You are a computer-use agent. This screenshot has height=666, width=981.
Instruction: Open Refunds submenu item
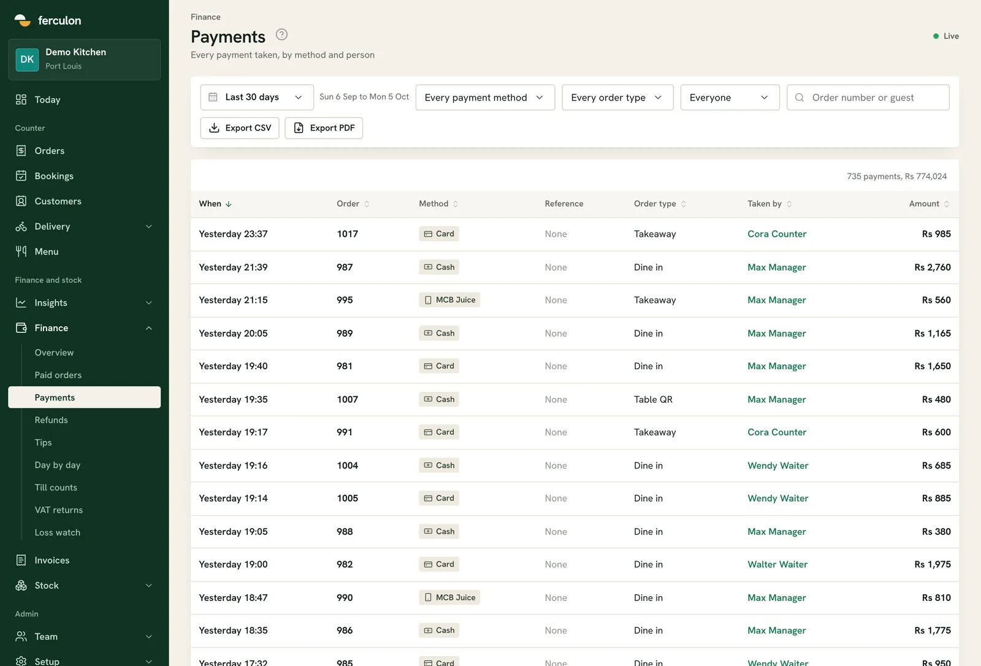pyautogui.click(x=51, y=420)
